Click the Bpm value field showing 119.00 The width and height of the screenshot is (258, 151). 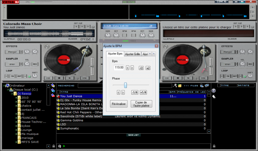[119, 68]
